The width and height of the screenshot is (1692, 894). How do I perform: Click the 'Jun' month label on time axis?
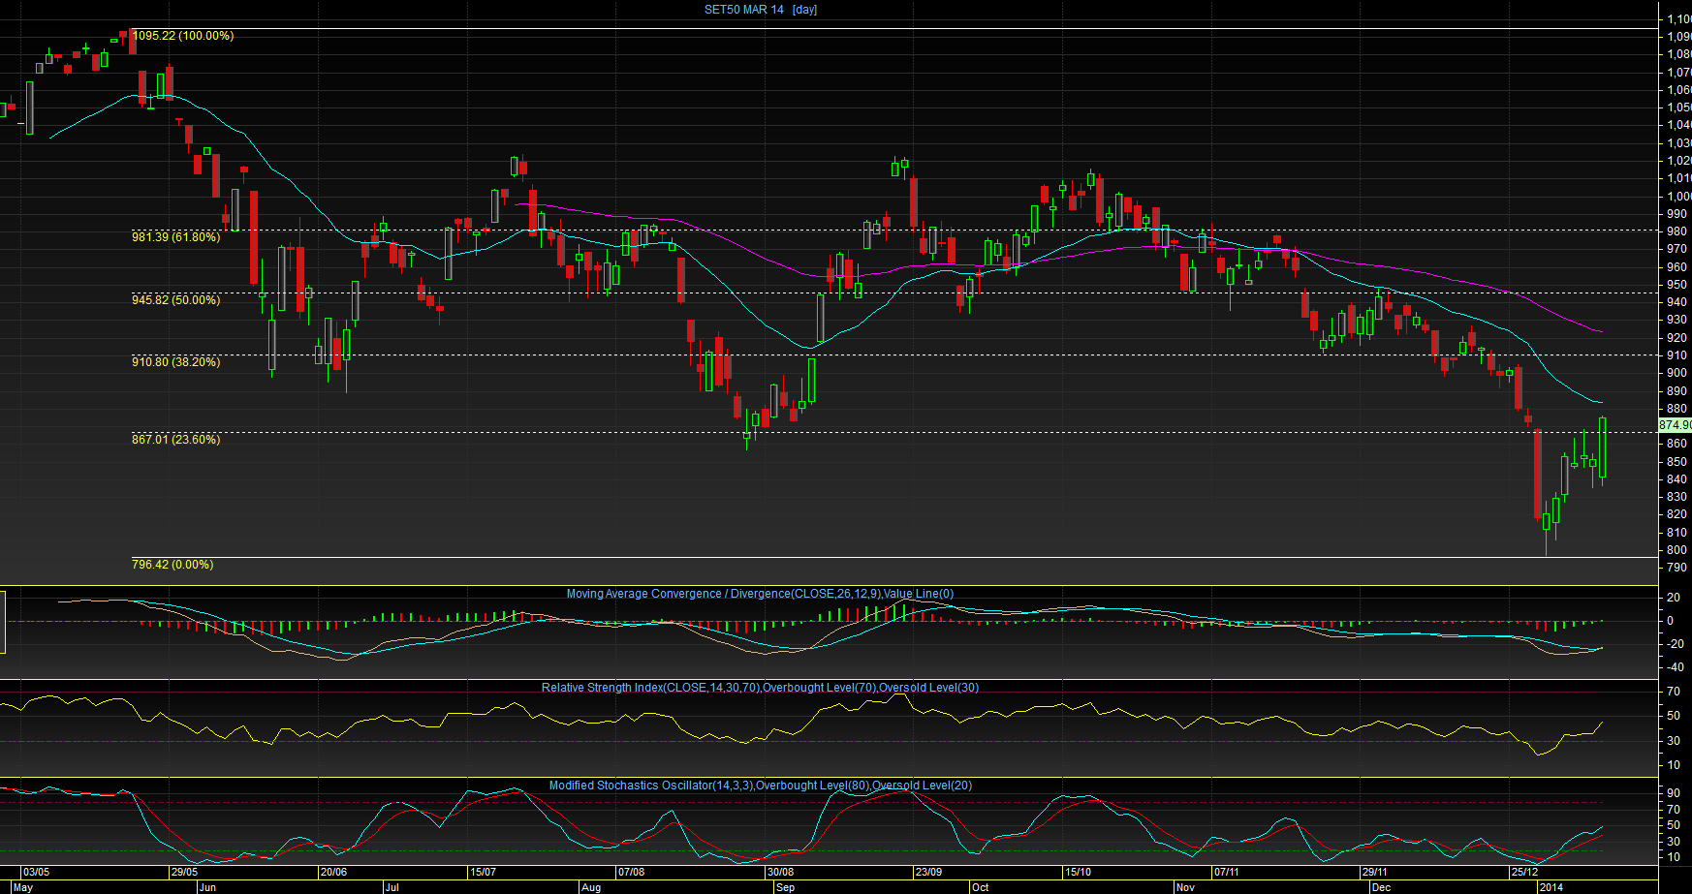[x=207, y=887]
